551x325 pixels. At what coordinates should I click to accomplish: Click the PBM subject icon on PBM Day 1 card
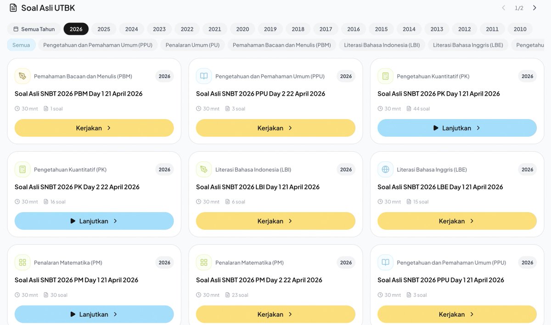coord(22,76)
